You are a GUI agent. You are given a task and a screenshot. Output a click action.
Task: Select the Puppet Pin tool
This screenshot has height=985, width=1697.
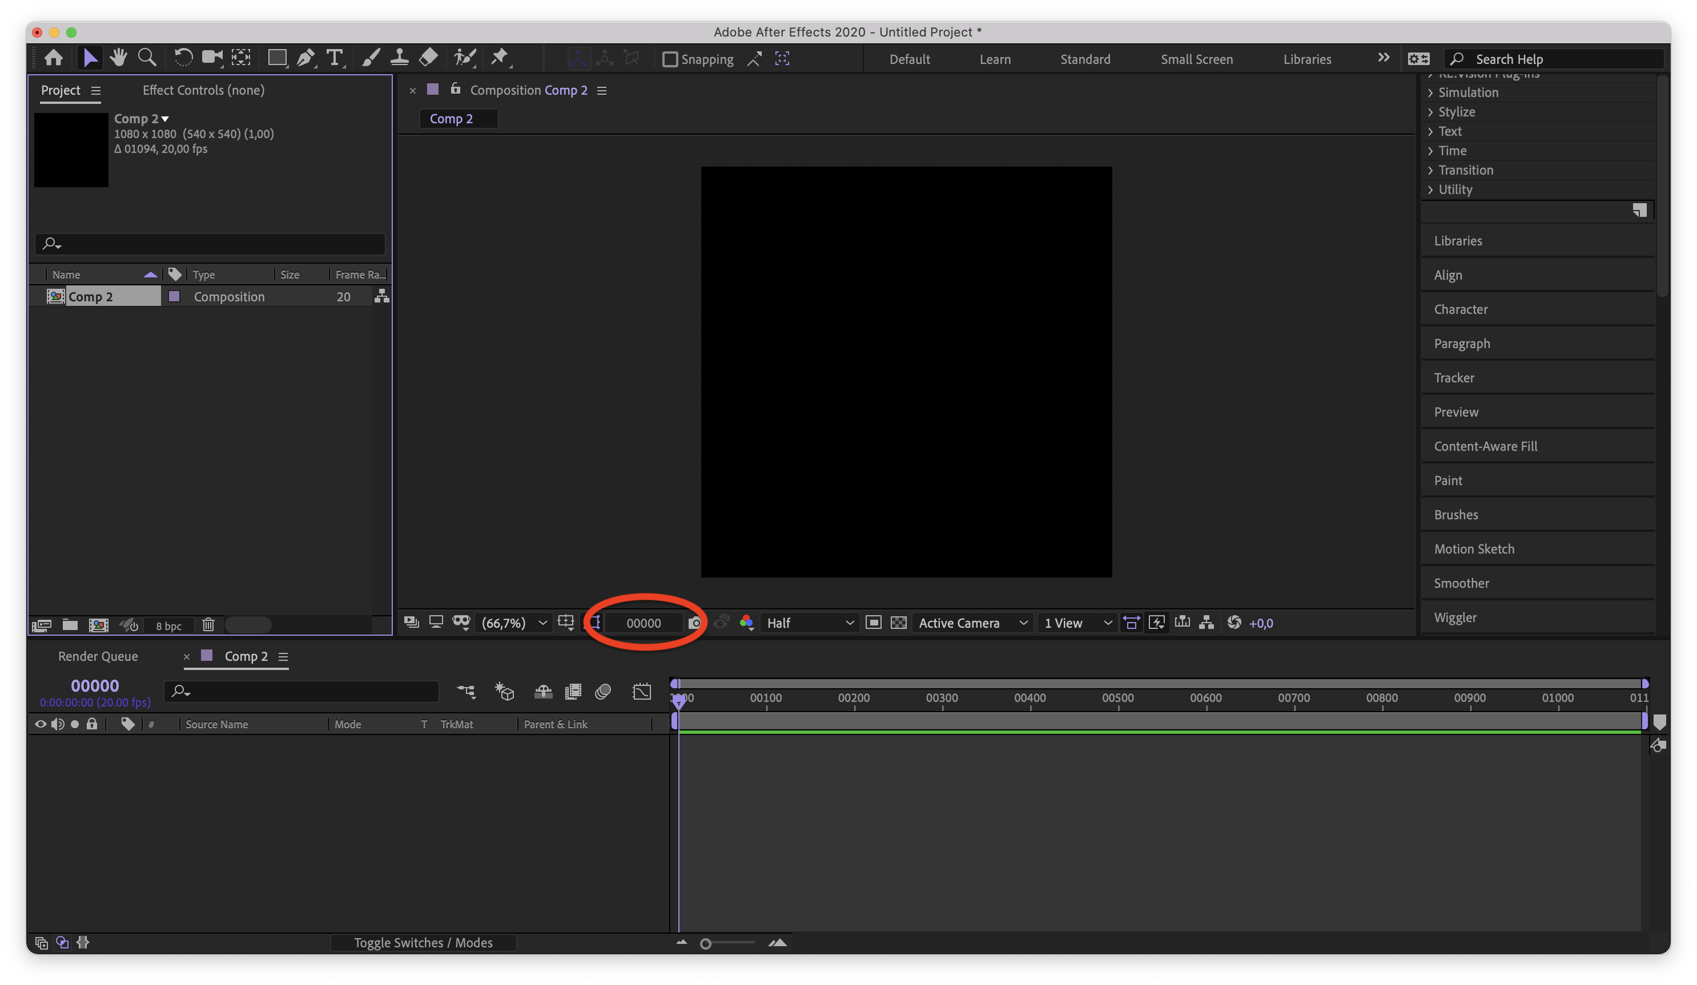click(x=500, y=58)
